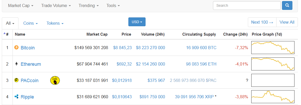This screenshot has width=301, height=105.
Task: Click the shocked emoji next to PACcoin
Action: coord(55,81)
